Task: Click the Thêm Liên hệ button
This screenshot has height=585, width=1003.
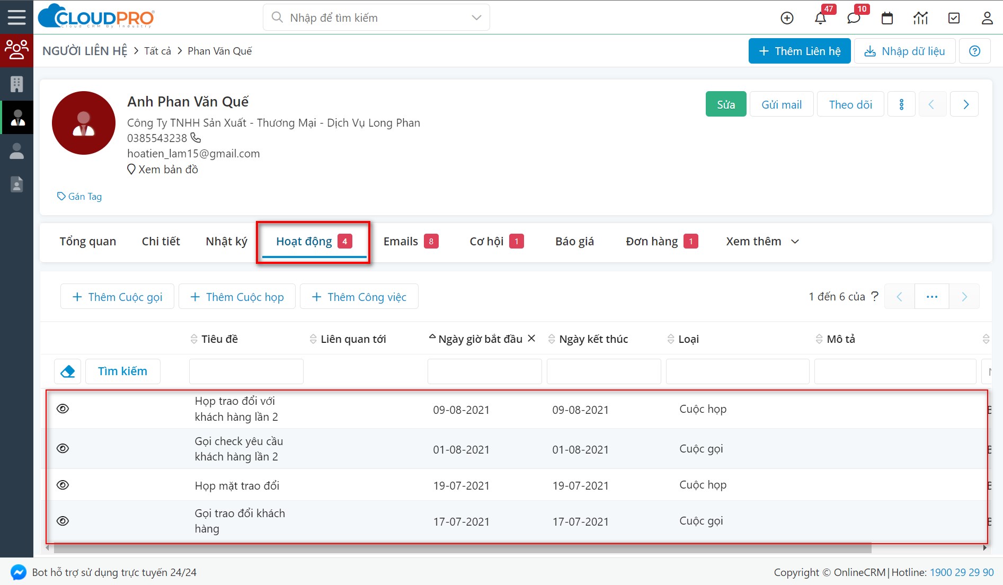Action: coord(800,51)
